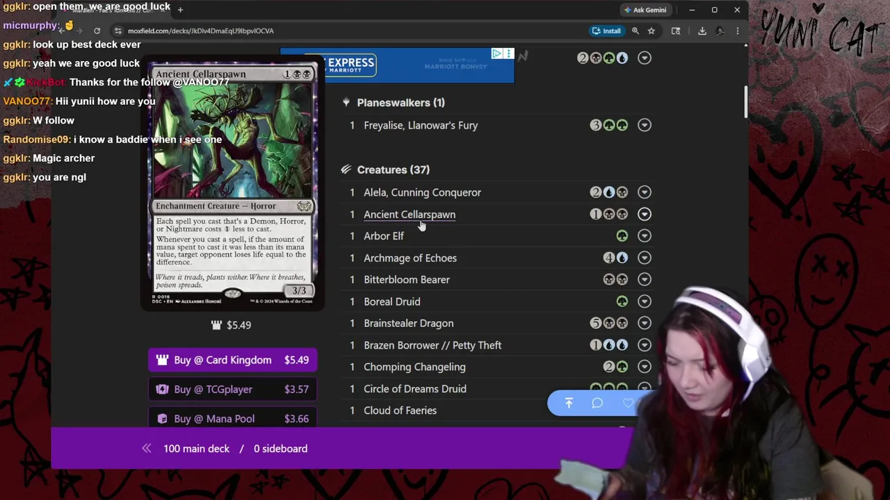Open options menu for Brainstealer Dragon
This screenshot has width=890, height=500.
click(x=645, y=323)
